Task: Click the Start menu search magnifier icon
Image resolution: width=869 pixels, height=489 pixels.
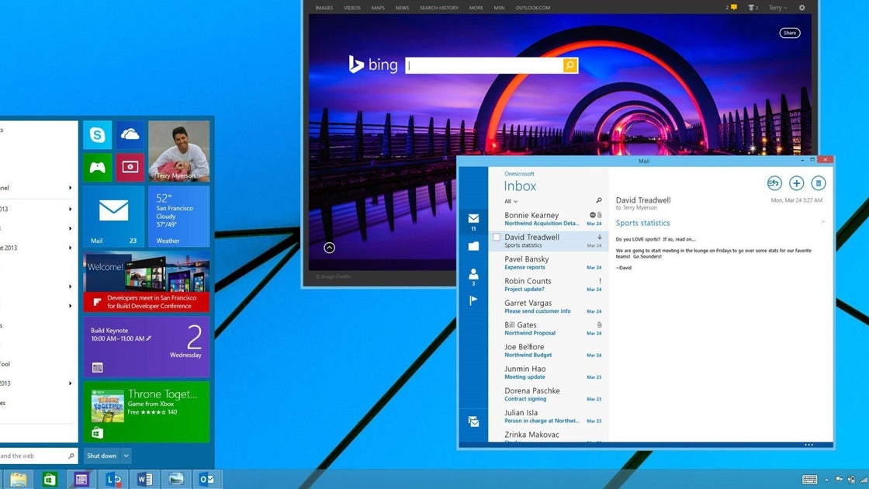Action: pyautogui.click(x=71, y=456)
